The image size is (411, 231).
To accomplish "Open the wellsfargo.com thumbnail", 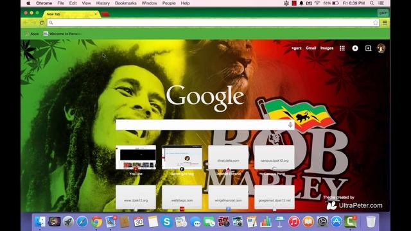I will [182, 197].
